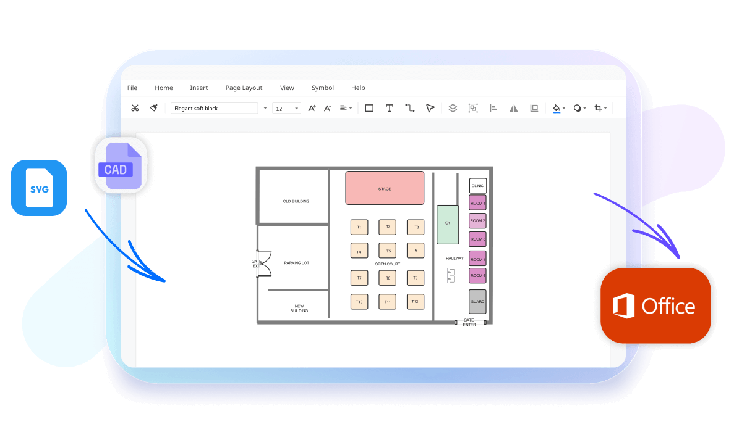The width and height of the screenshot is (747, 432).
Task: Select the gray GUARD box
Action: pyautogui.click(x=477, y=302)
